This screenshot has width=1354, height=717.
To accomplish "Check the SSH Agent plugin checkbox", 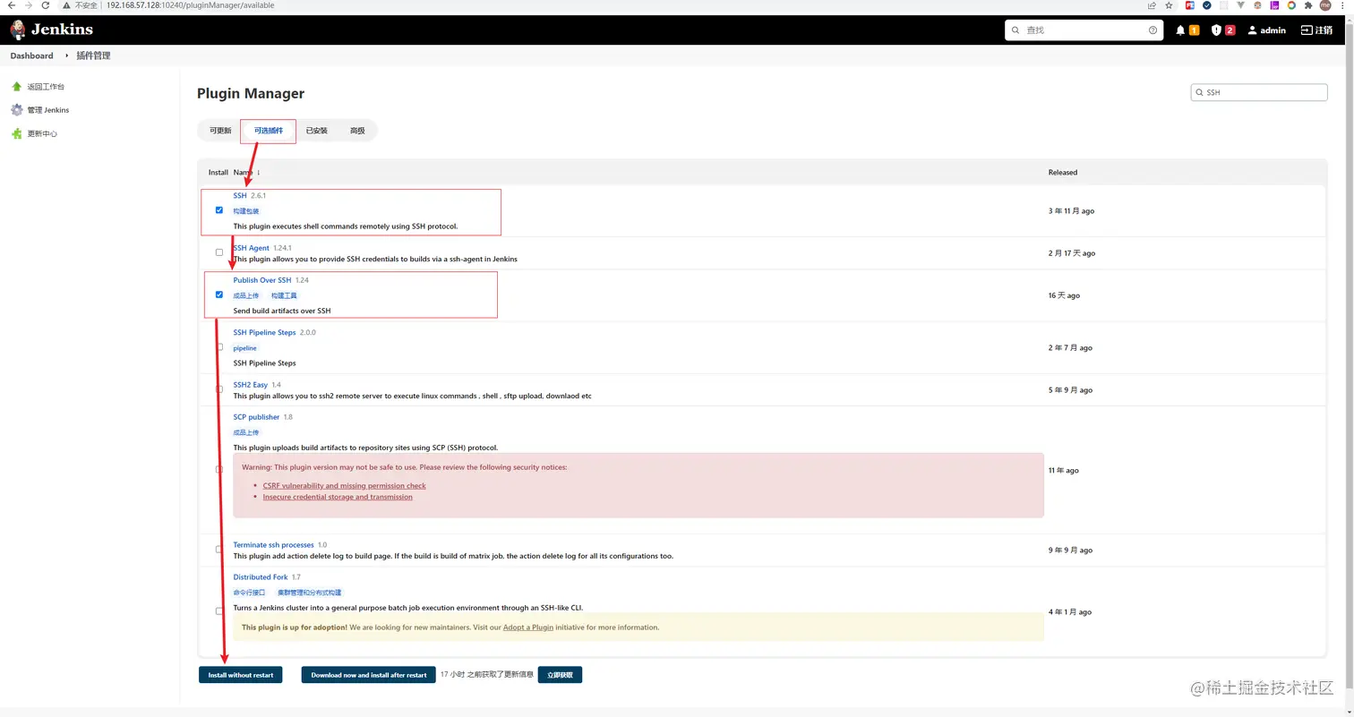I will (219, 252).
